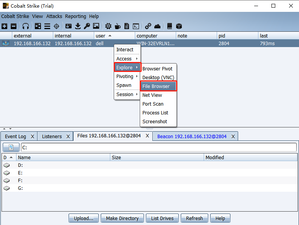Screen dimensions: 299x225
Task: Expand the Session submenu
Action: (127, 94)
